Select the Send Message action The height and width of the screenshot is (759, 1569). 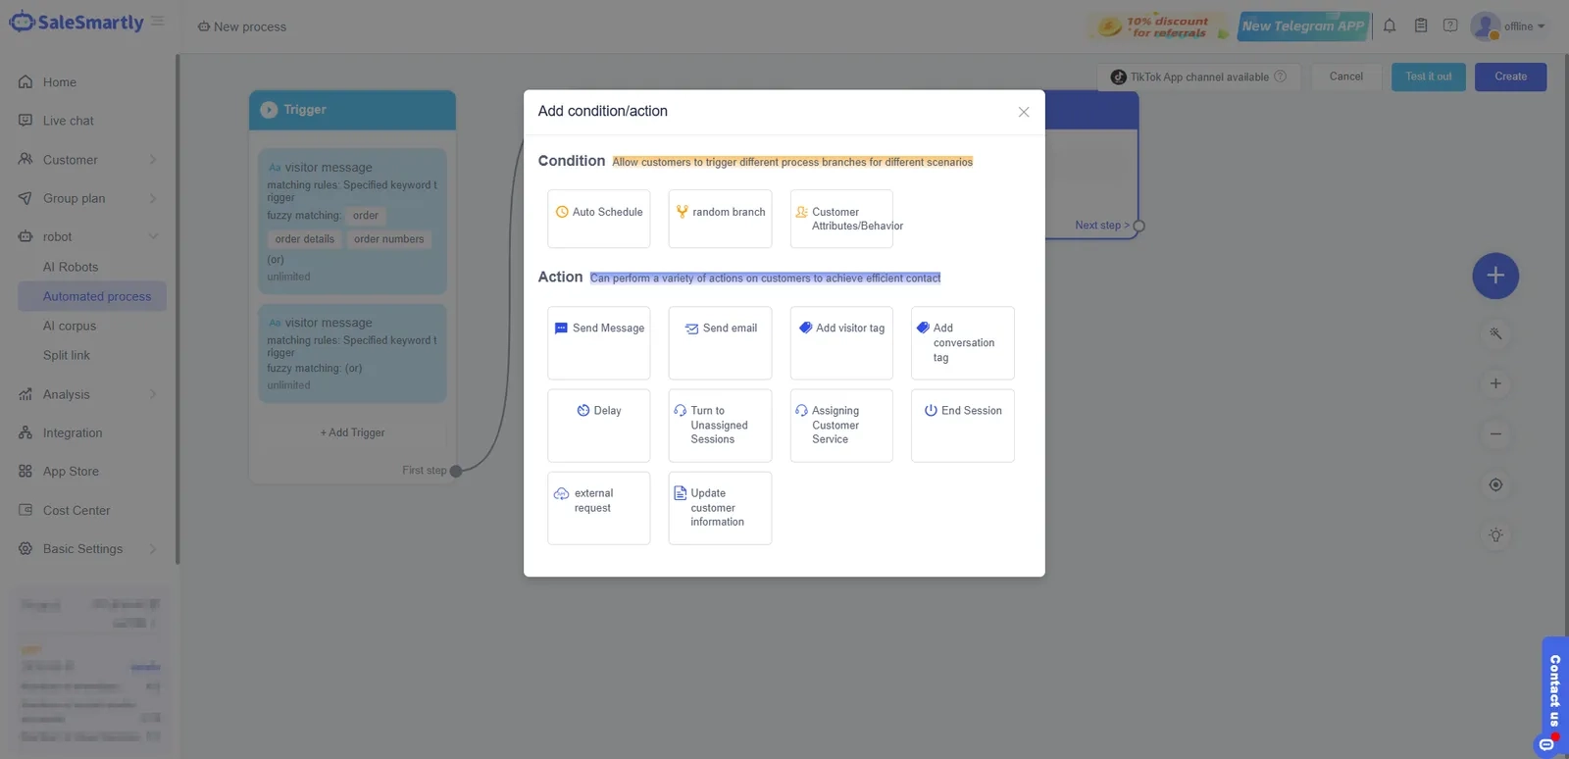click(x=598, y=343)
